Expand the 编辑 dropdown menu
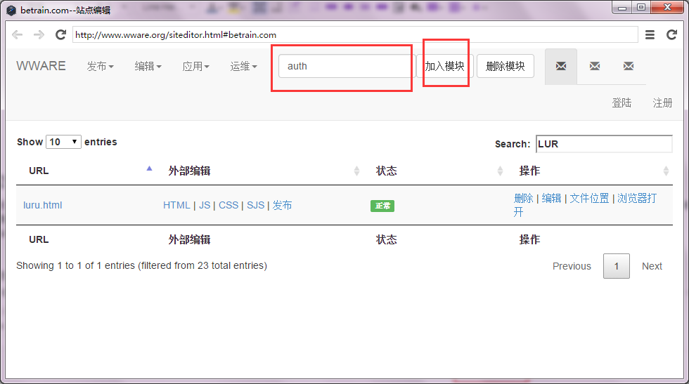This screenshot has height=384, width=689. pos(148,66)
